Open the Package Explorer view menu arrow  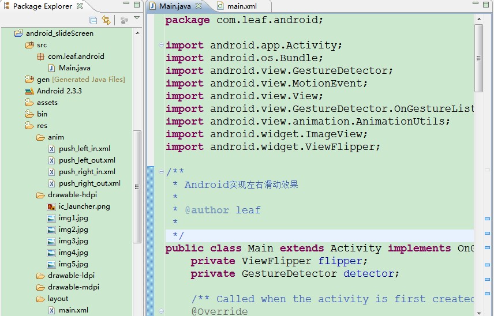pos(137,18)
